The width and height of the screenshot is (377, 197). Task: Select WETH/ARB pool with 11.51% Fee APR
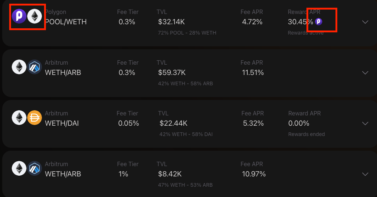pyautogui.click(x=63, y=72)
